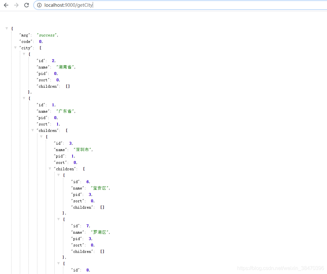This screenshot has width=327, height=274.
Task: Collapse the 深圳市 object (id 3)
Action: (41, 137)
